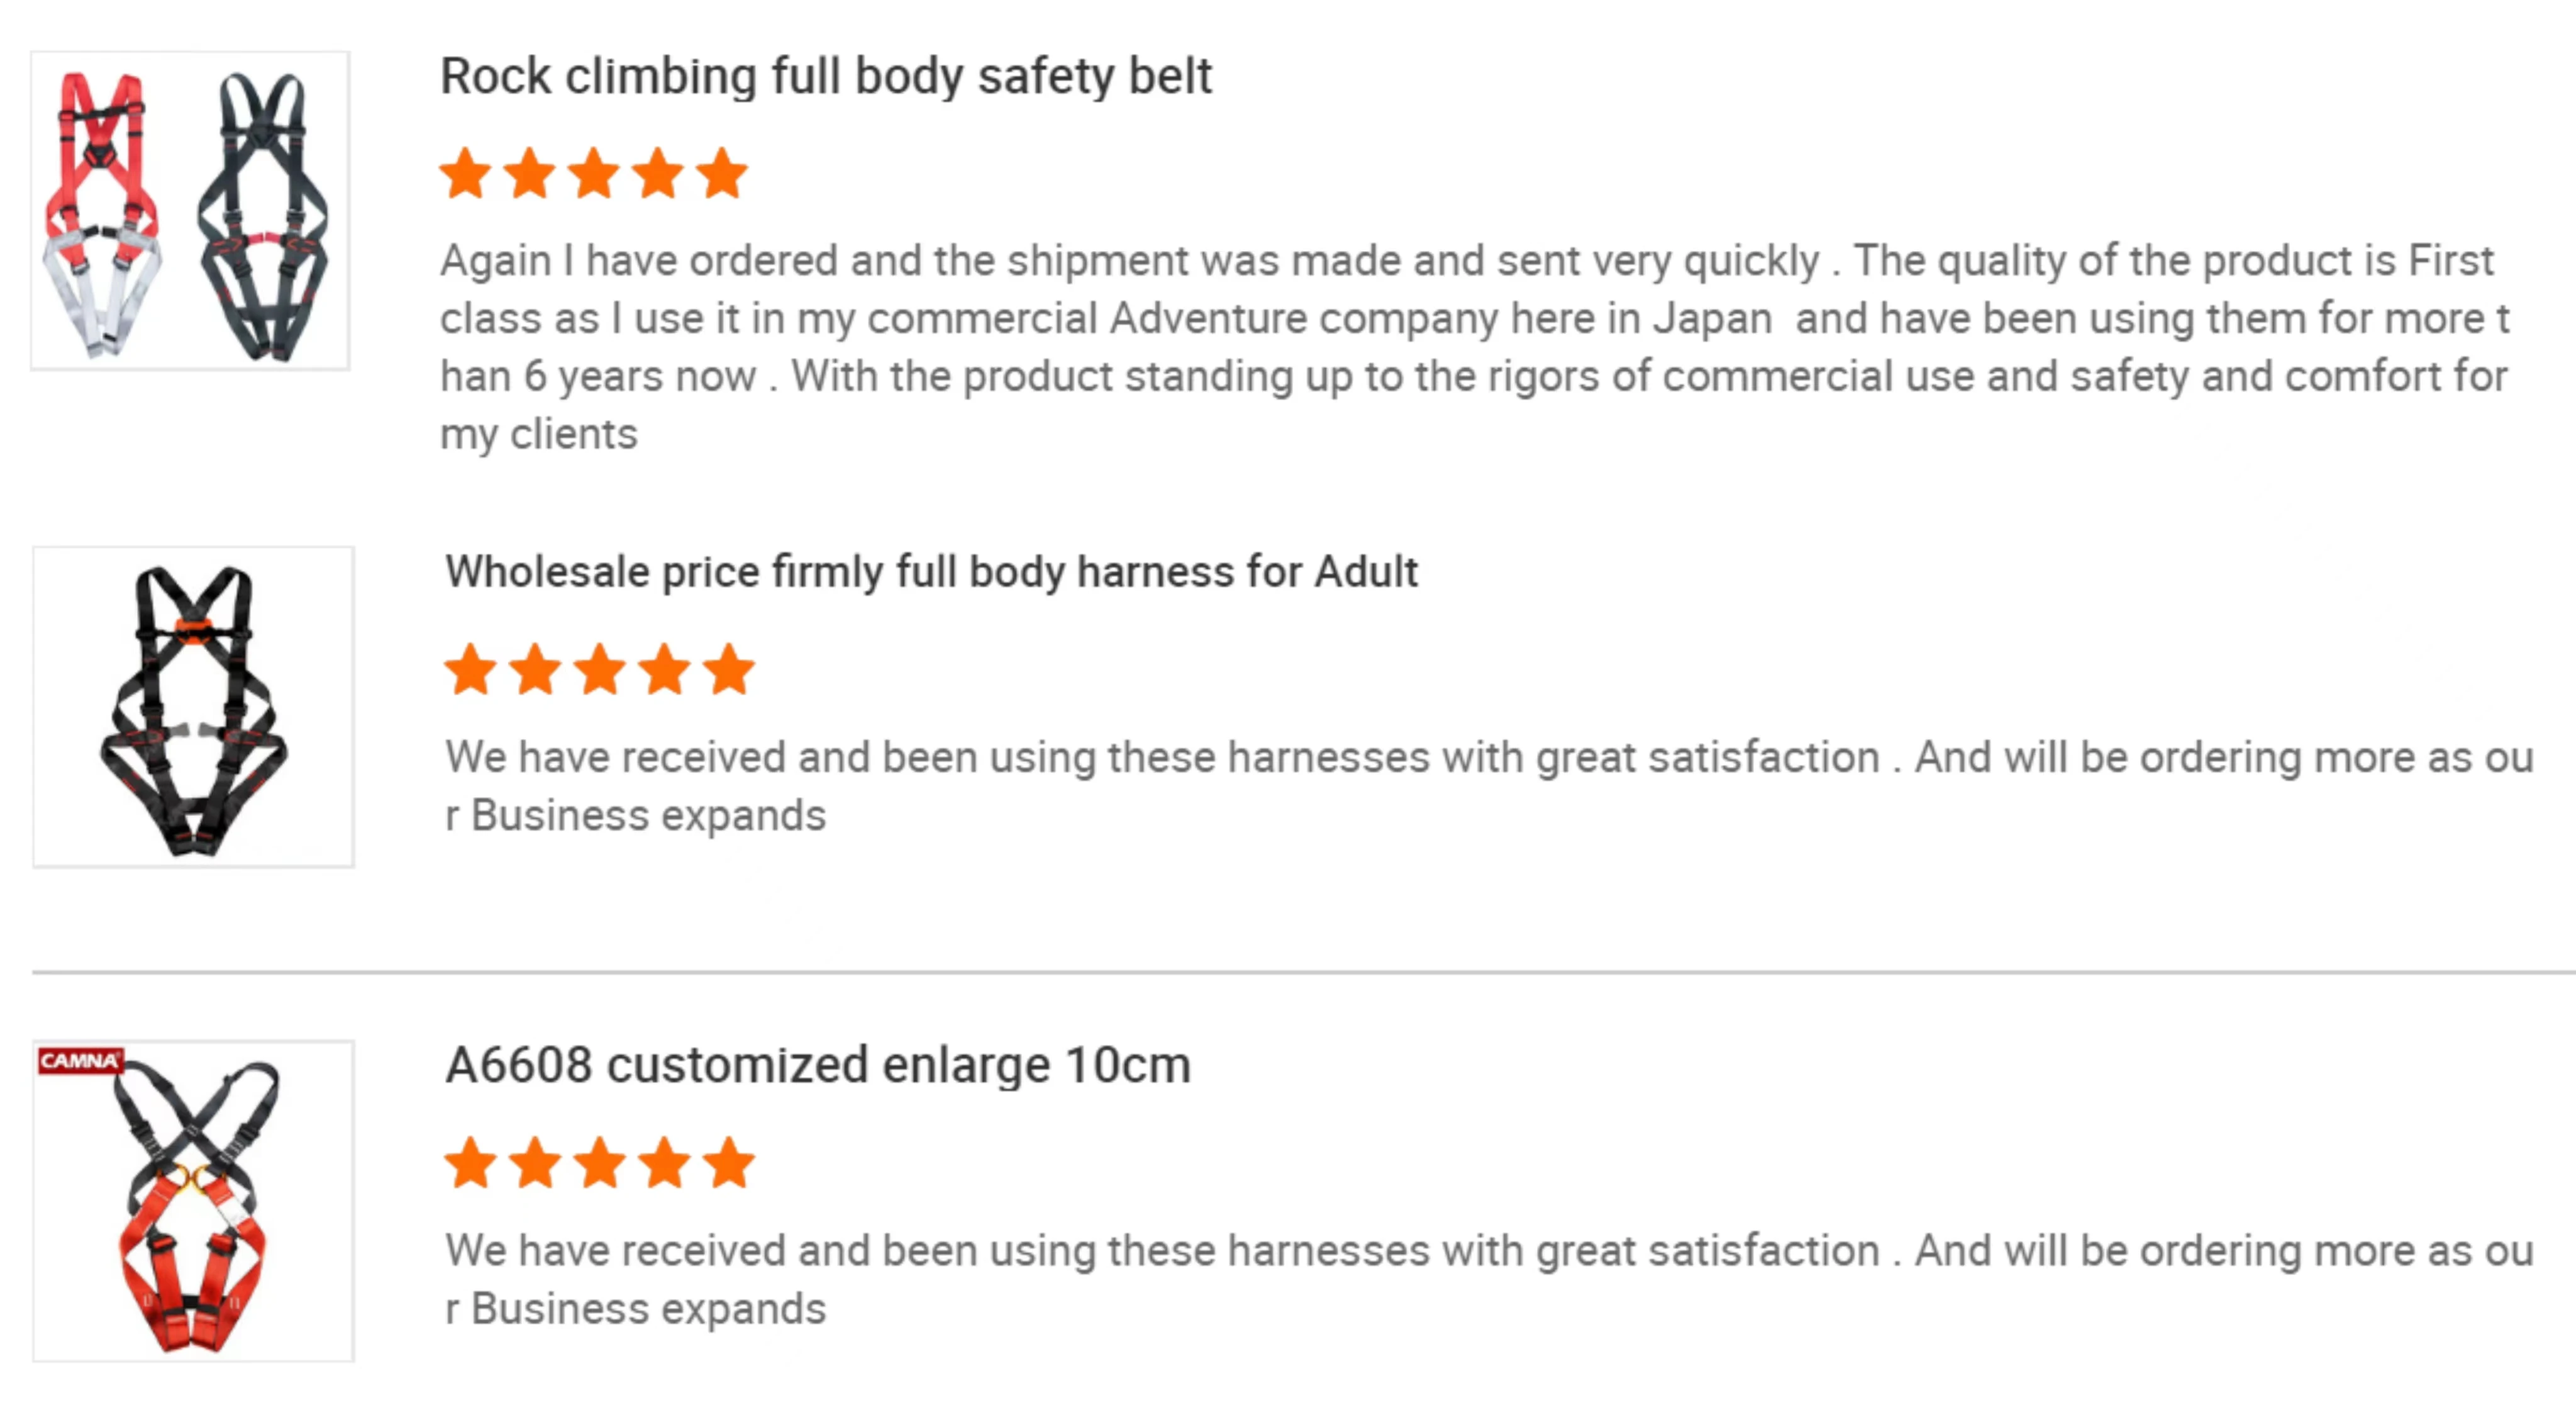Open the Rock climbing full body safety belt title

[x=826, y=77]
